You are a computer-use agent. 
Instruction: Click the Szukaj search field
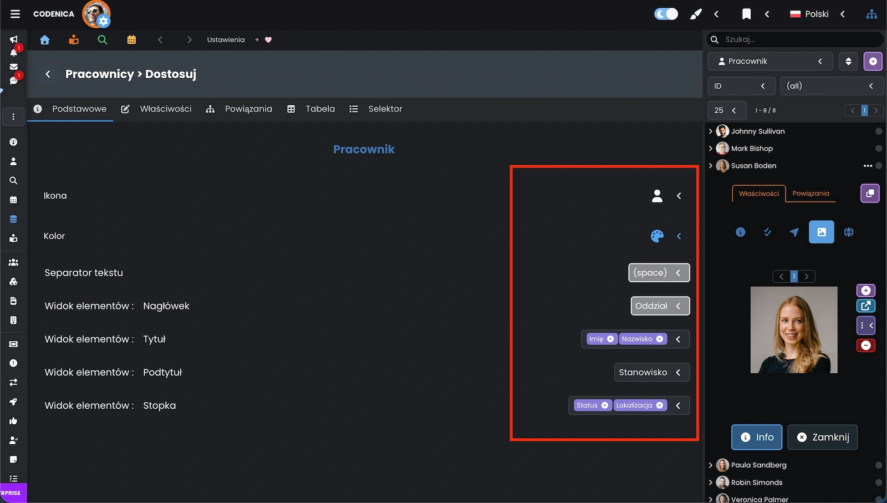[798, 39]
